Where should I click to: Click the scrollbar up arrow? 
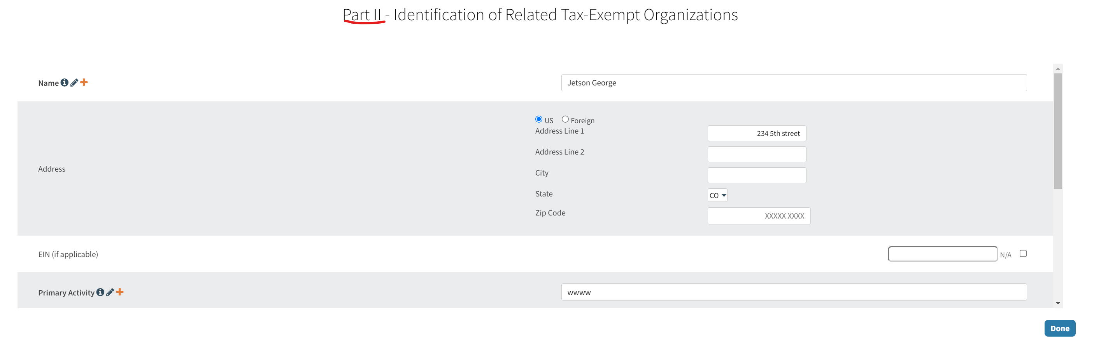pyautogui.click(x=1058, y=69)
